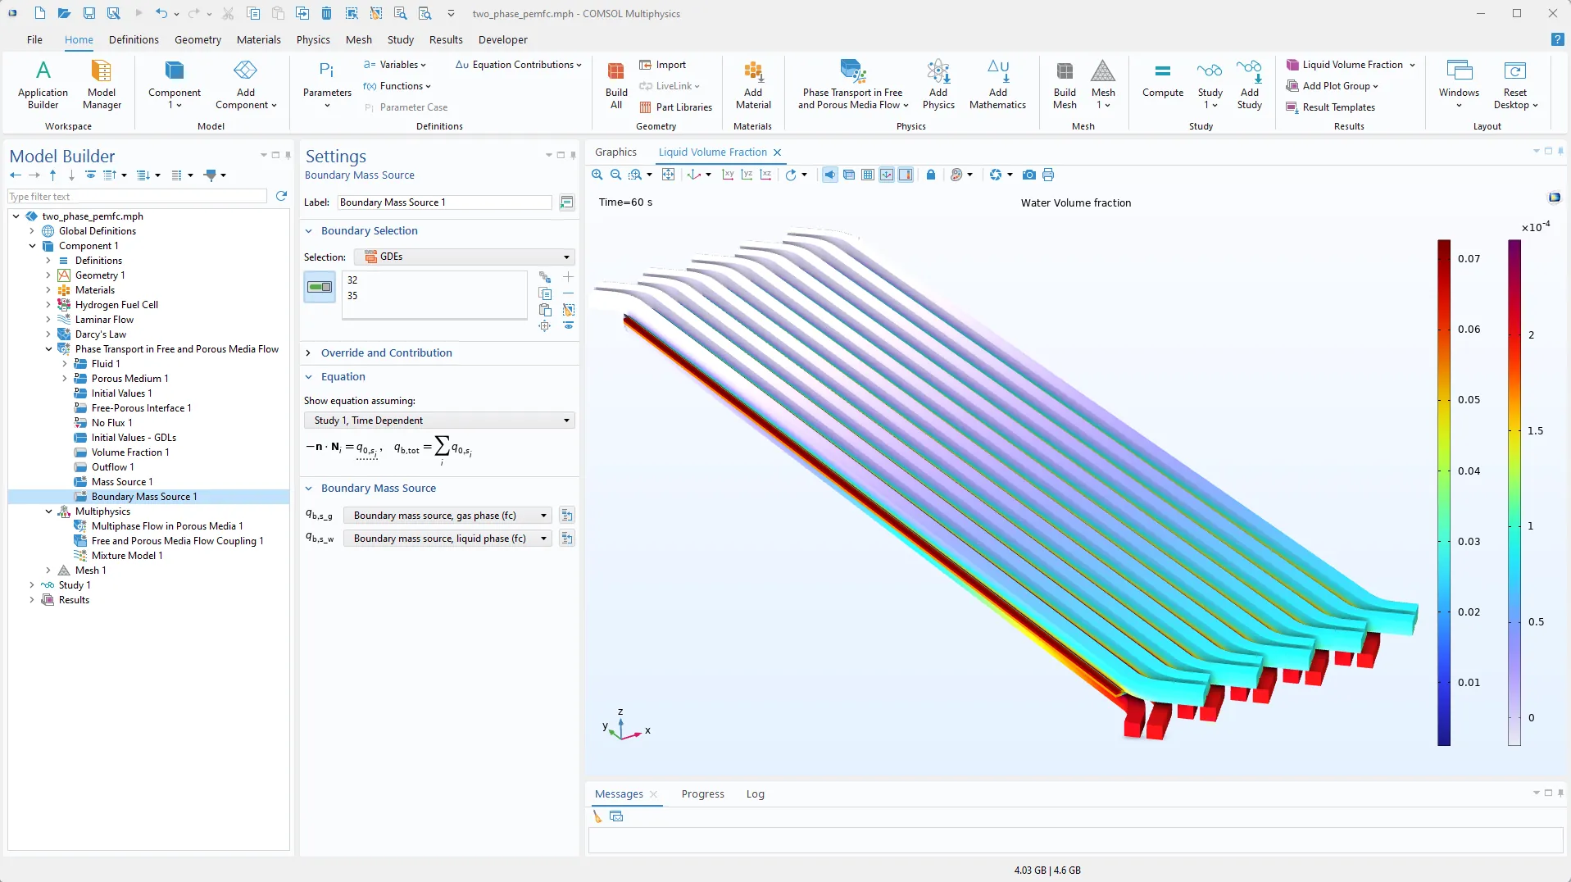
Task: Click the rainbow color legend bar
Action: pyautogui.click(x=1444, y=492)
